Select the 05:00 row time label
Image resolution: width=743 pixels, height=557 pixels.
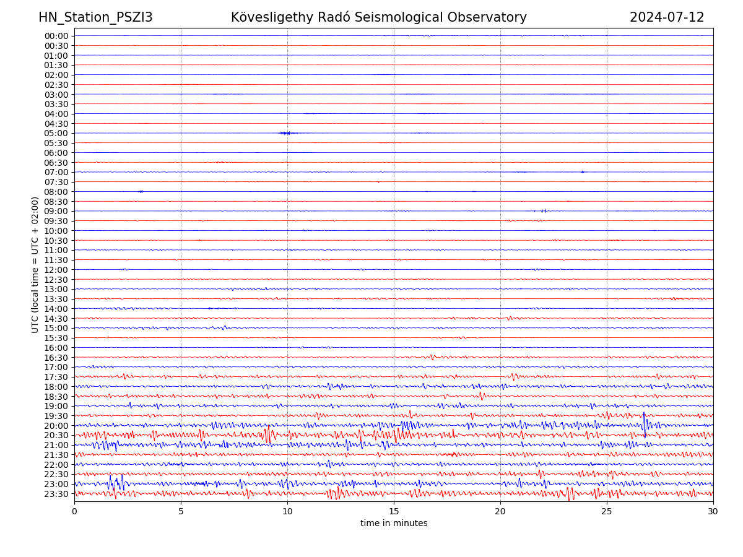point(56,133)
